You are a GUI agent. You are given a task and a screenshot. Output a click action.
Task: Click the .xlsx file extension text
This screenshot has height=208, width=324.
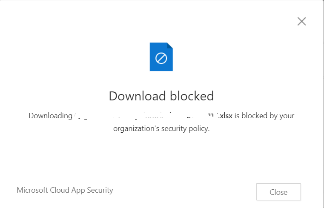pyautogui.click(x=225, y=115)
